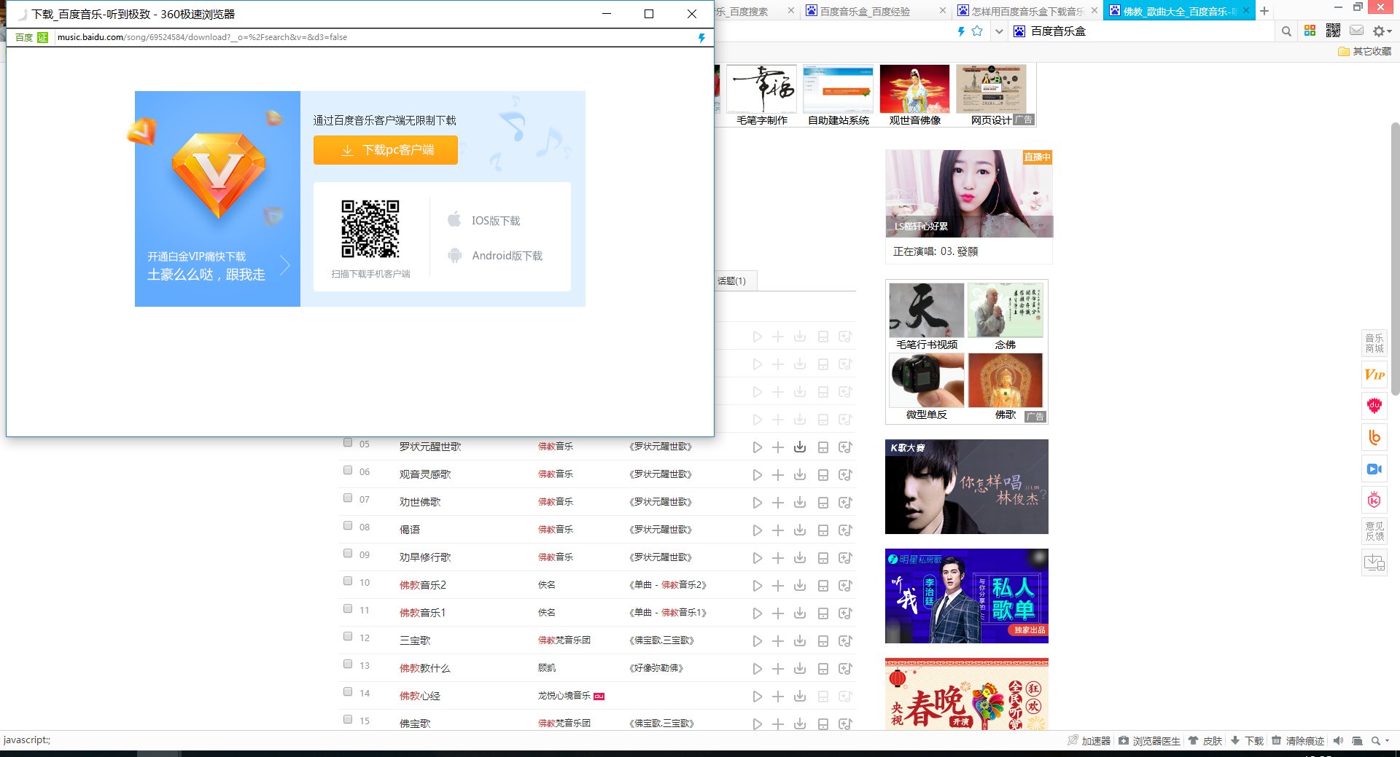Bookmark page with the star icon
The width and height of the screenshot is (1400, 757).
tap(977, 31)
